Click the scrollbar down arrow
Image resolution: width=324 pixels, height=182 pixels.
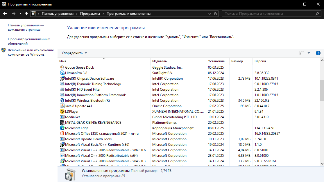click(x=322, y=164)
